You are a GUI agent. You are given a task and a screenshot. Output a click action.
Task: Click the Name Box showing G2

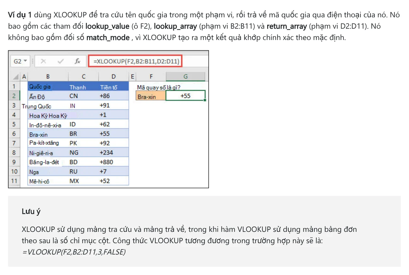(x=20, y=61)
